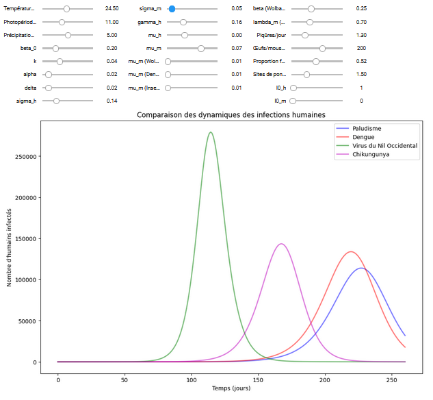Select the k parameter slider handle
This screenshot has width=433, height=400.
(x=60, y=62)
